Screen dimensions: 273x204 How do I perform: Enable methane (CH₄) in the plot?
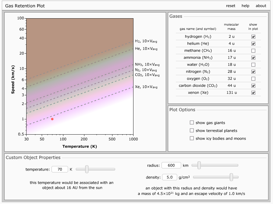[x=253, y=51]
